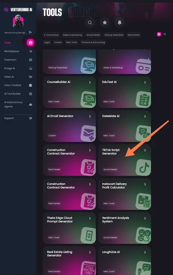Filter tools by Career category

coord(58,42)
